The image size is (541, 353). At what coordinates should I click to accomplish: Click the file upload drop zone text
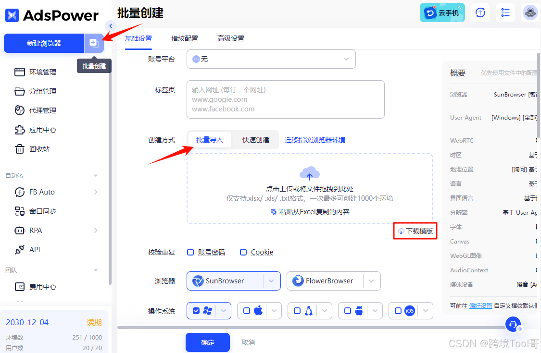[x=310, y=189]
